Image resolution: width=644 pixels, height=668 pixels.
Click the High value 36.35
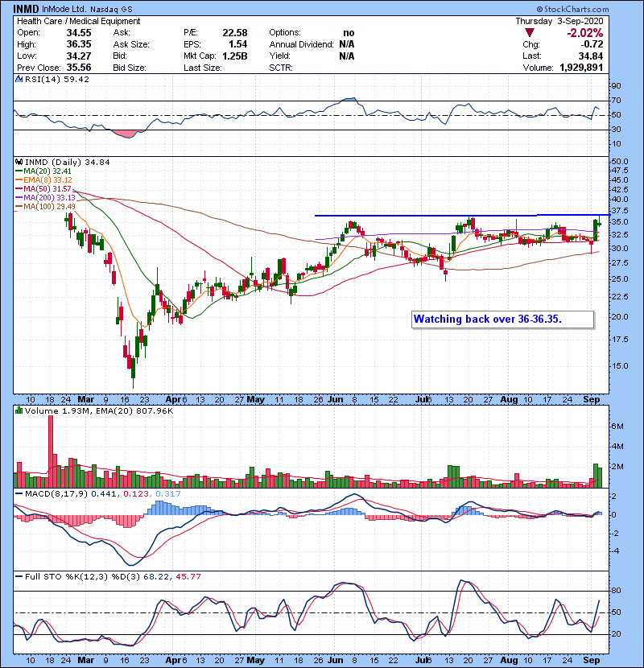tap(79, 44)
